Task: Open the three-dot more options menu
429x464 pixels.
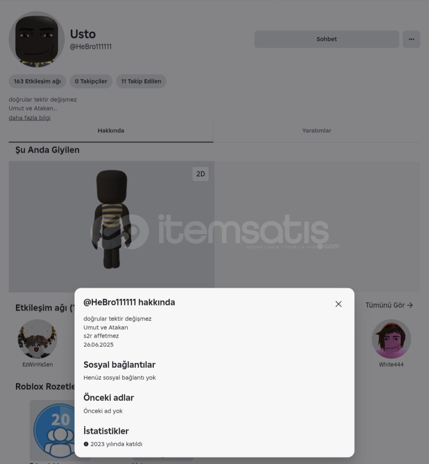Action: 411,39
